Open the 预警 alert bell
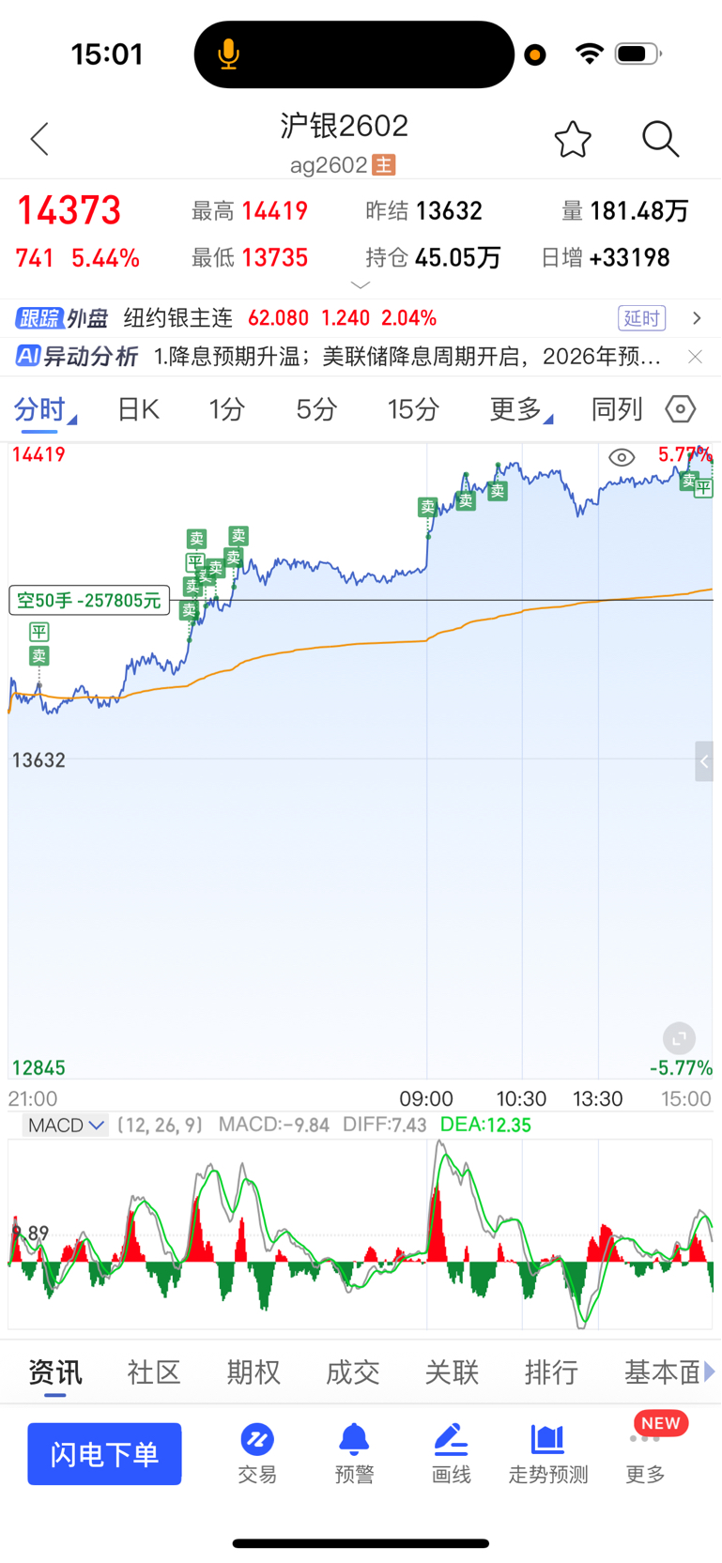This screenshot has width=722, height=1563. click(x=354, y=1452)
